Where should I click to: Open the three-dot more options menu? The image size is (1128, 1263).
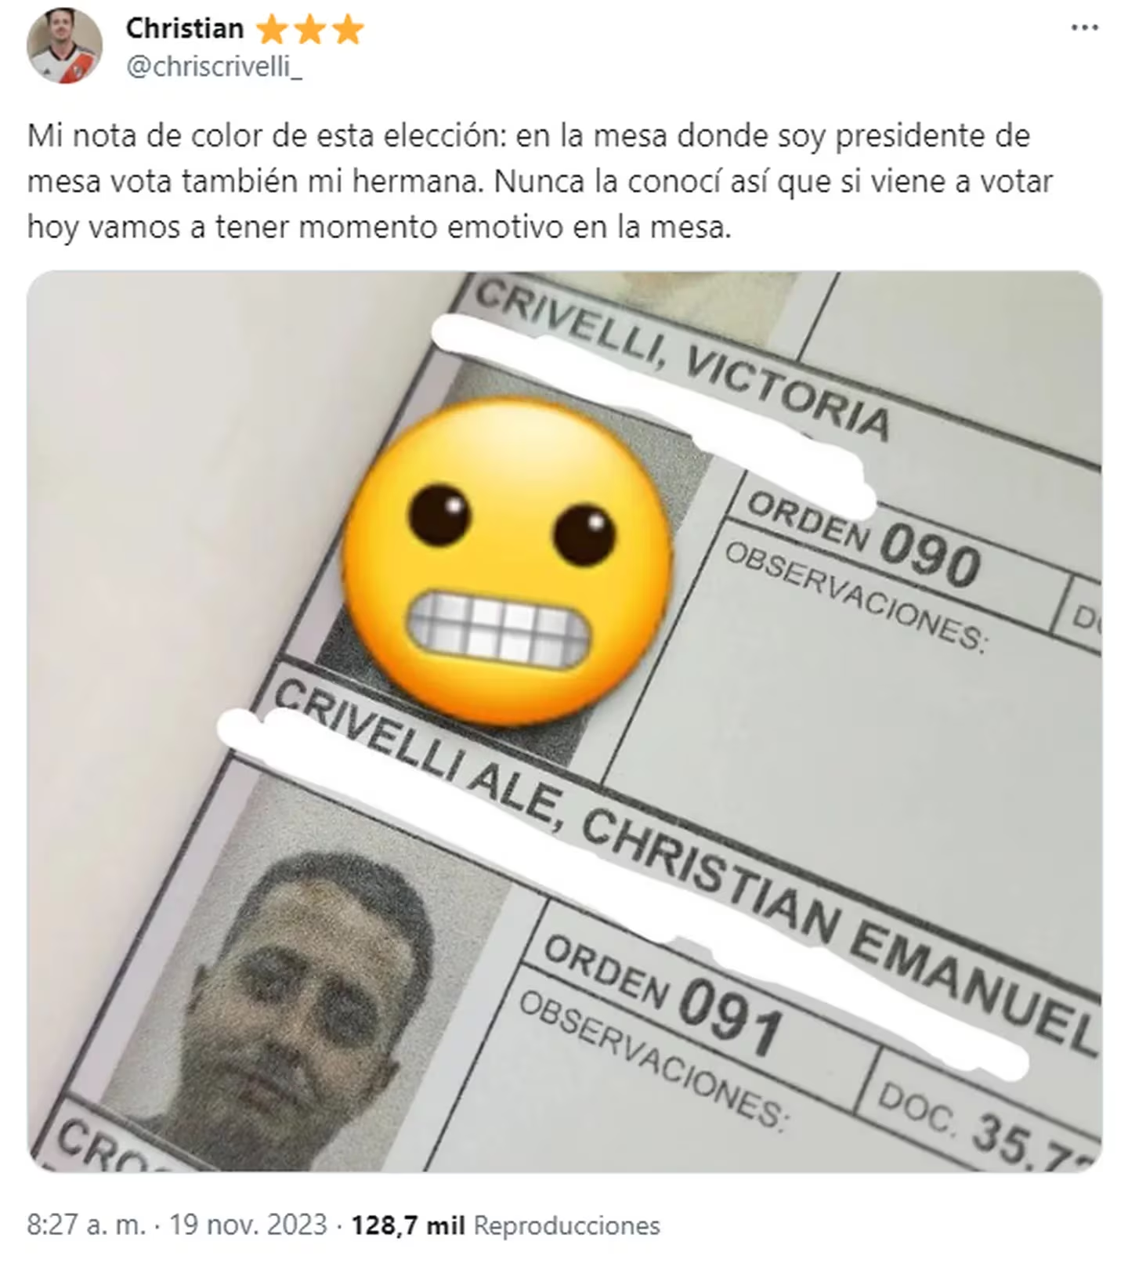coord(1084,28)
